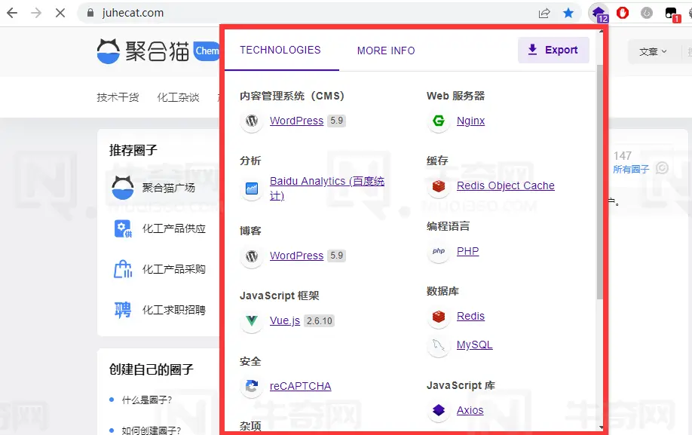The image size is (692, 435).
Task: Click extension icon with red 1 badge
Action: coord(672,14)
